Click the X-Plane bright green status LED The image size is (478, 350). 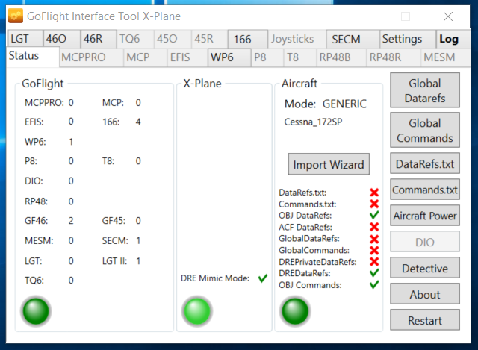pyautogui.click(x=197, y=311)
